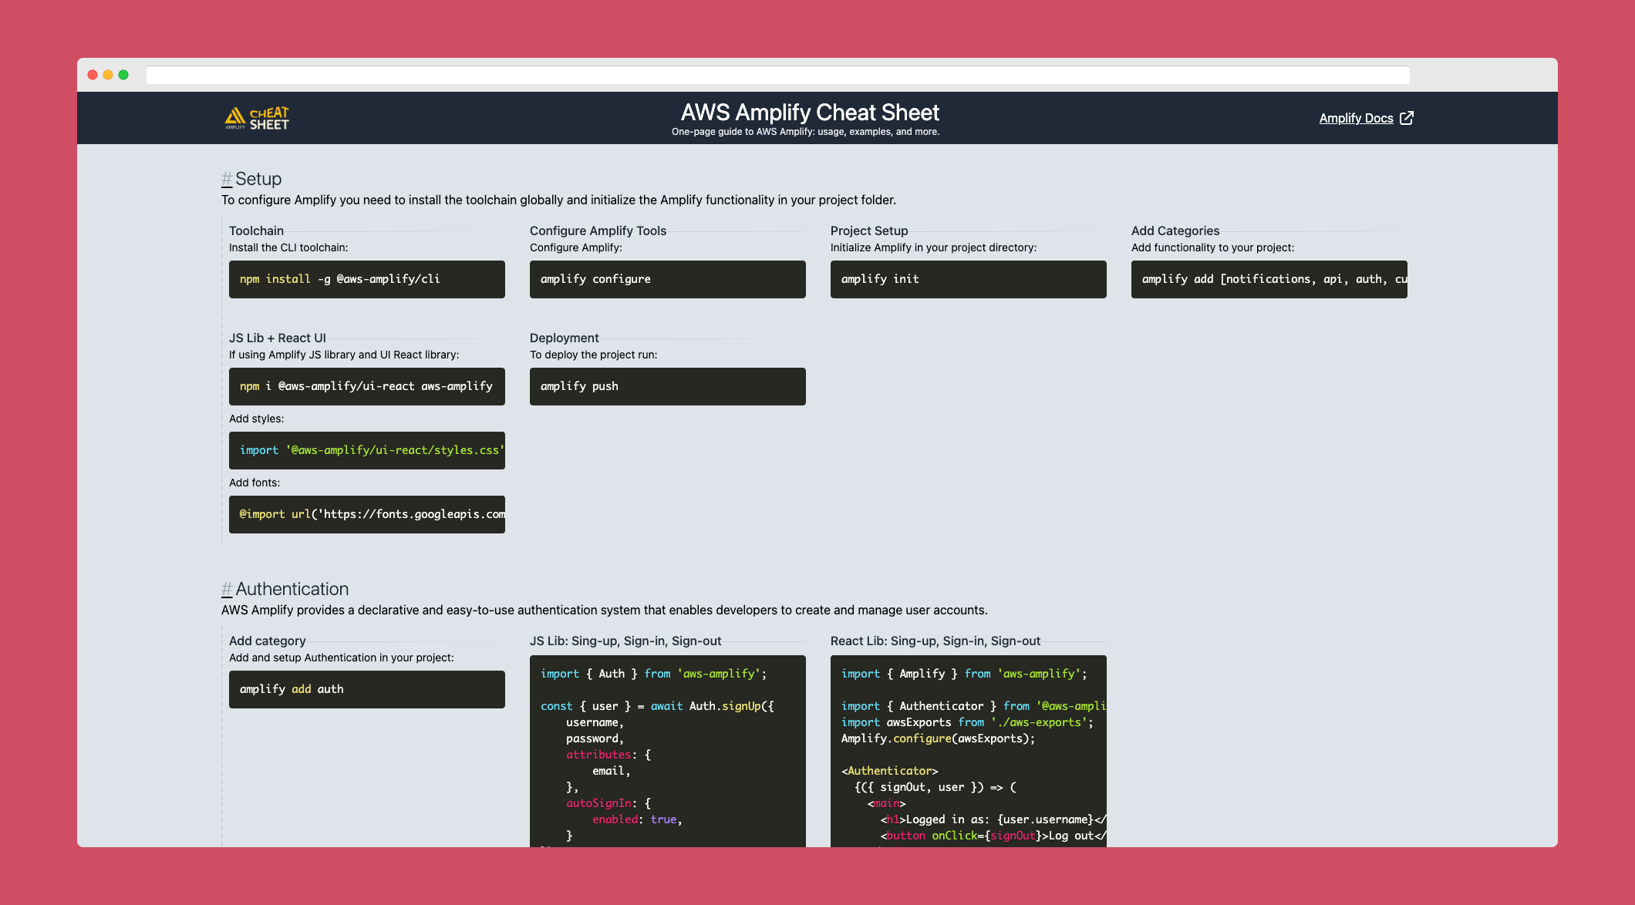Click 'To deploy the project run:' text
Viewport: 1635px width, 905px height.
pyautogui.click(x=594, y=355)
